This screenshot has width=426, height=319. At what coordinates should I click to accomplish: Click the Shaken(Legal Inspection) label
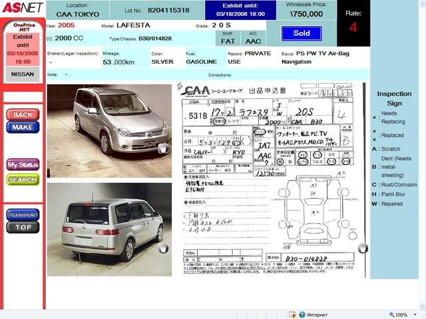(73, 53)
